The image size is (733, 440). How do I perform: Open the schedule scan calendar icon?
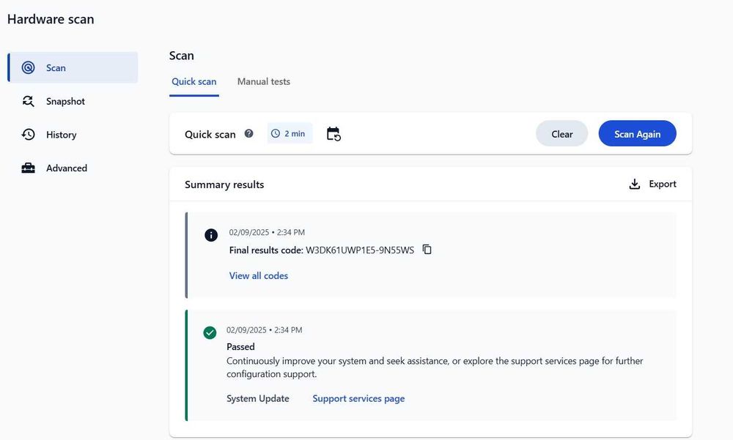click(x=334, y=134)
